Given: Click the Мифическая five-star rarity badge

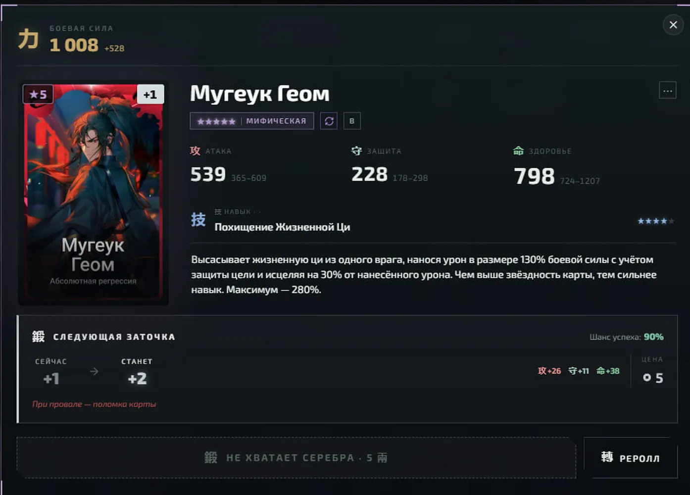Looking at the screenshot, I should coord(252,121).
